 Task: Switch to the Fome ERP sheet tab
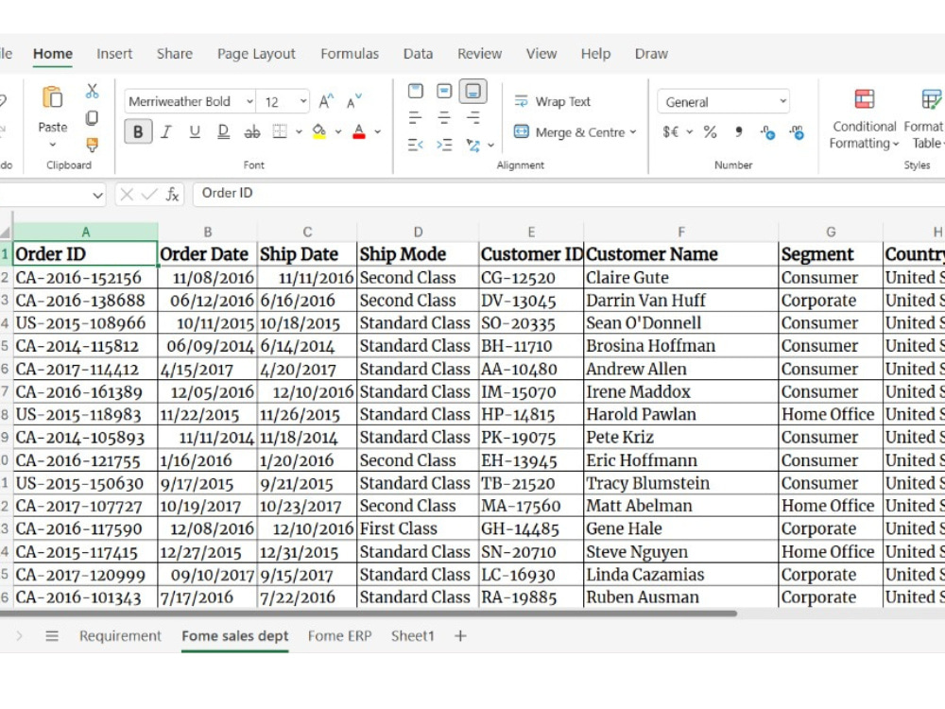tap(340, 636)
